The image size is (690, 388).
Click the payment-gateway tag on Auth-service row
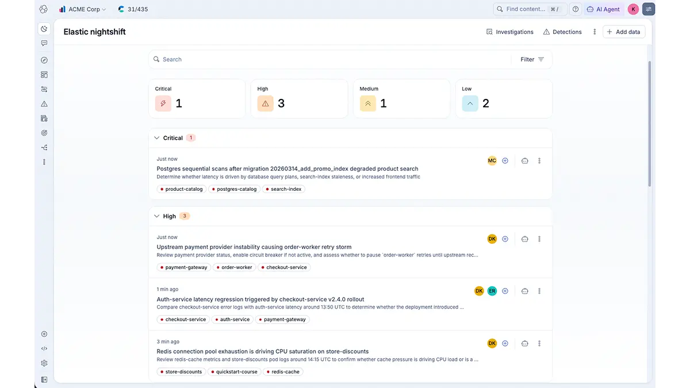pyautogui.click(x=282, y=320)
